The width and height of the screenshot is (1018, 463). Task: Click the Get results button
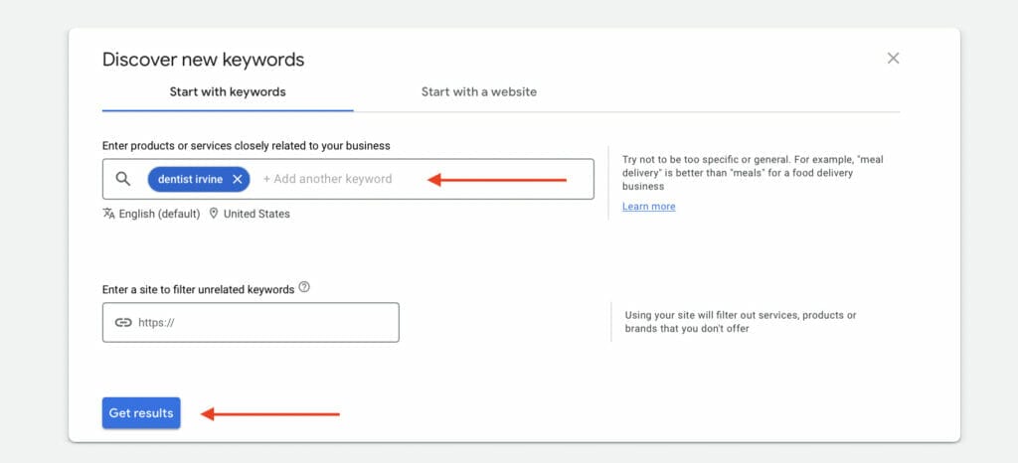141,413
